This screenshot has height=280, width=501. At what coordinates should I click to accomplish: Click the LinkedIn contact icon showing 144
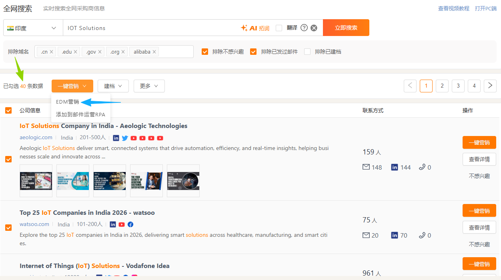point(395,167)
